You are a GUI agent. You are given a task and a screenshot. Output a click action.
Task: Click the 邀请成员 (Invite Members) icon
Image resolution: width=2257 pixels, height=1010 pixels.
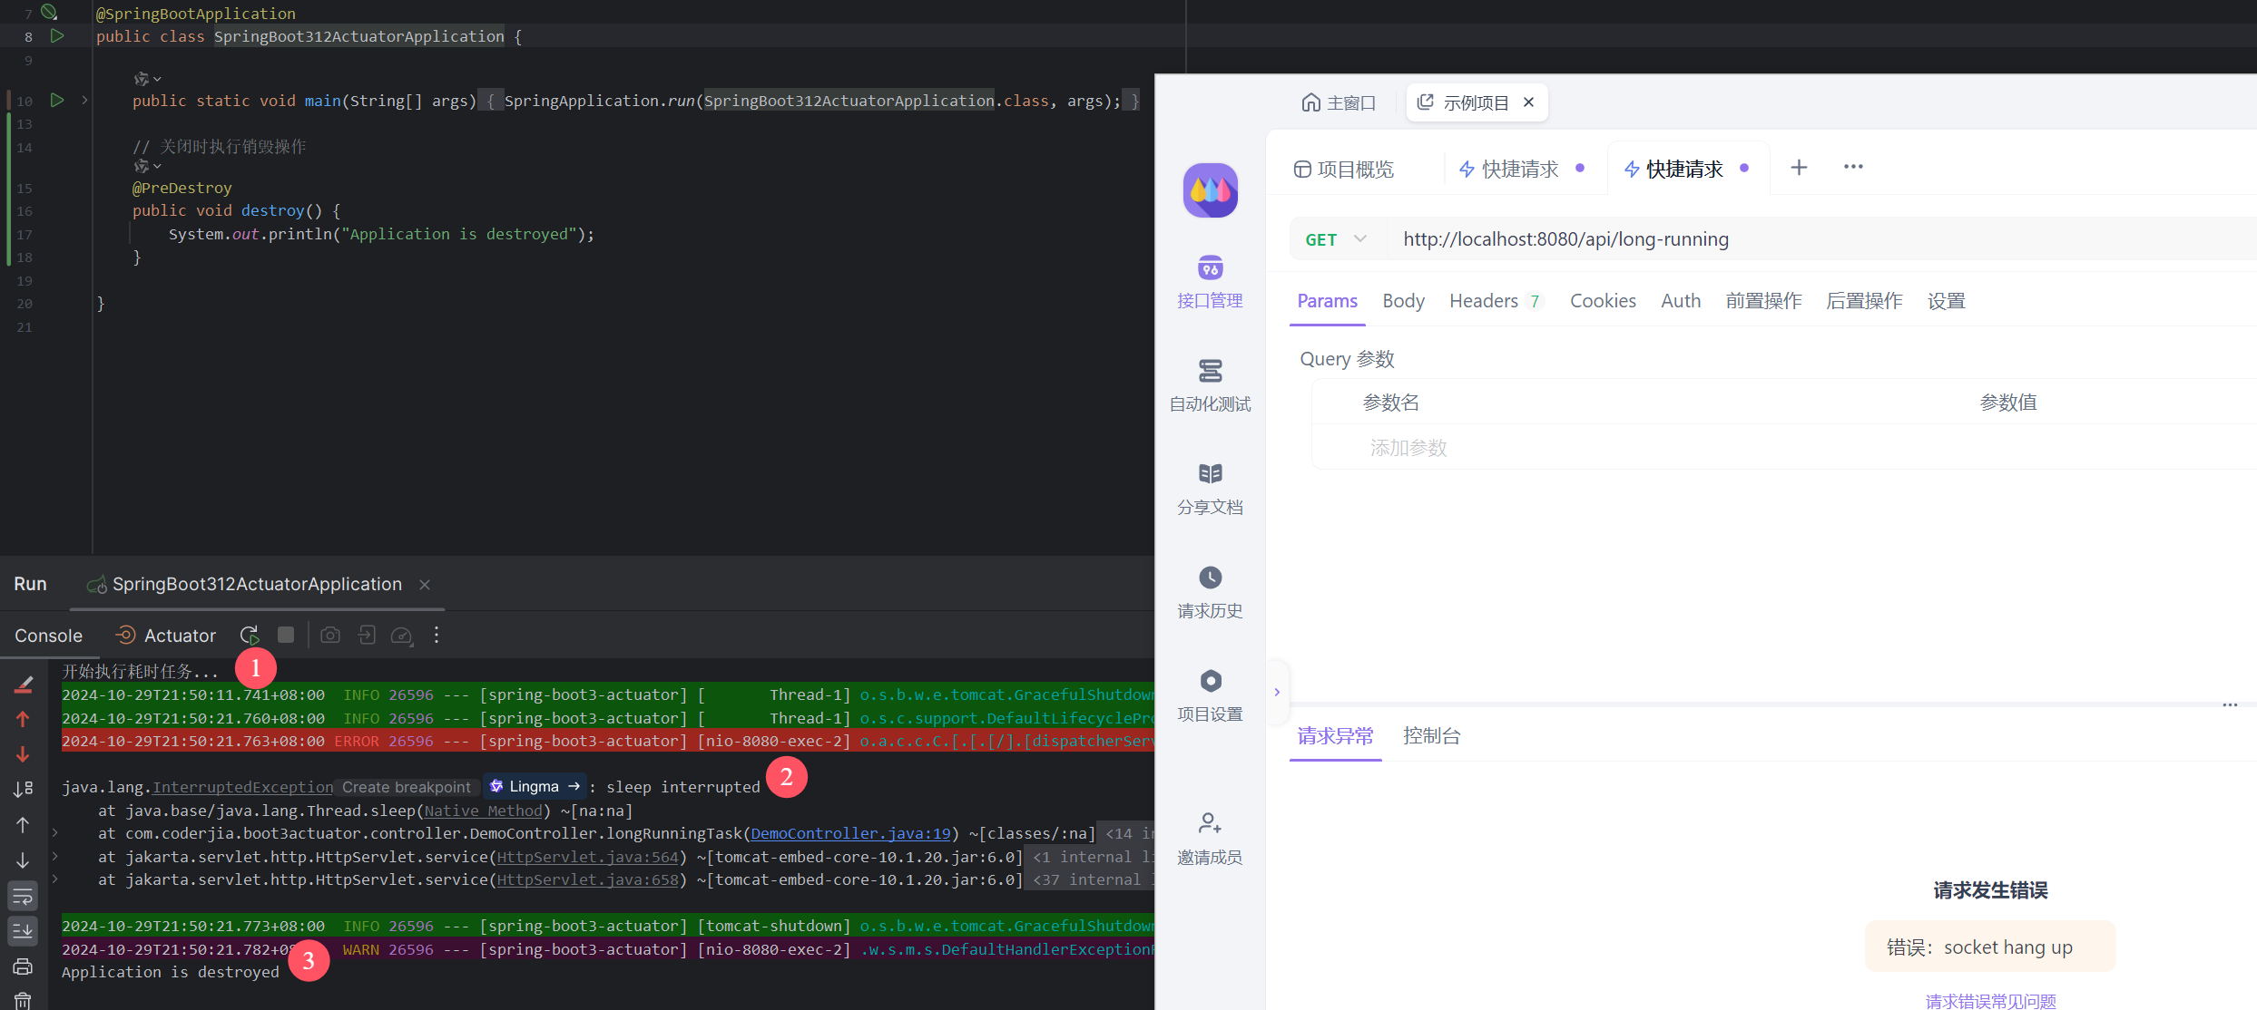click(1209, 821)
